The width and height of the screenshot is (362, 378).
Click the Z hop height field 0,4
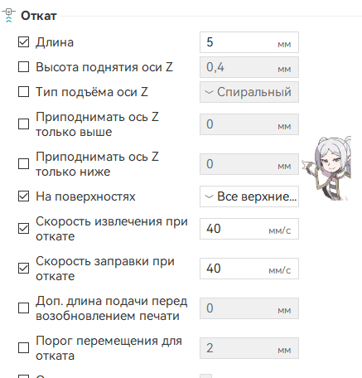[x=249, y=67]
